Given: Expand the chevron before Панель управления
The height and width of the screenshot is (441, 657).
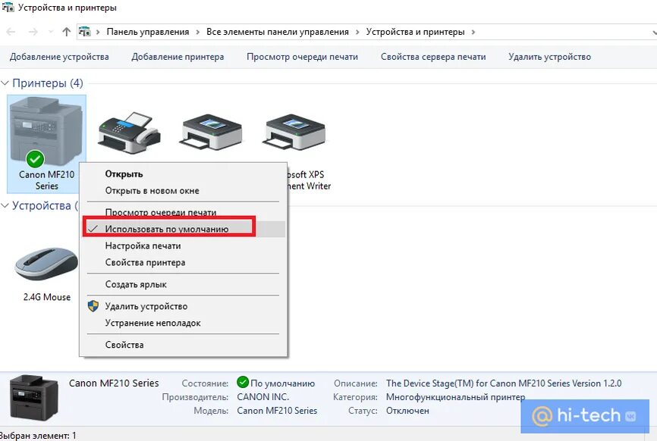Looking at the screenshot, I should pos(98,33).
